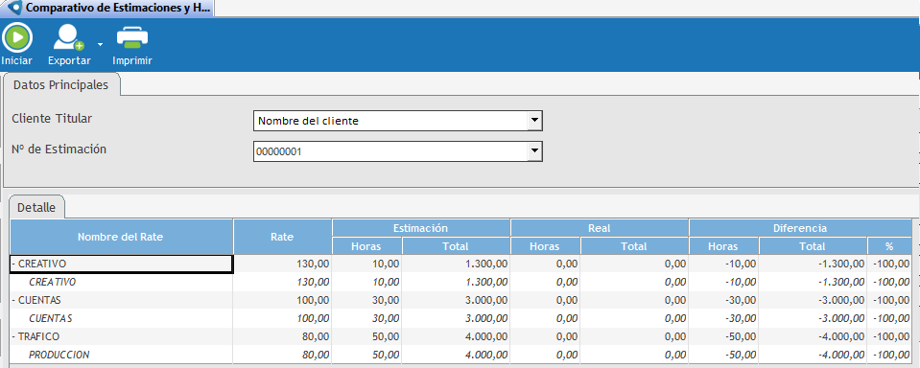Click the Exportar user icon
Viewport: 920px width, 368px height.
tap(69, 37)
